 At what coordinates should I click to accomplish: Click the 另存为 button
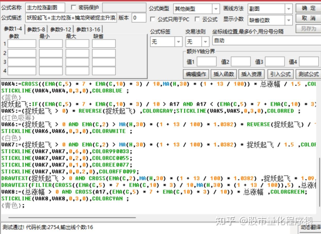(x=308, y=29)
